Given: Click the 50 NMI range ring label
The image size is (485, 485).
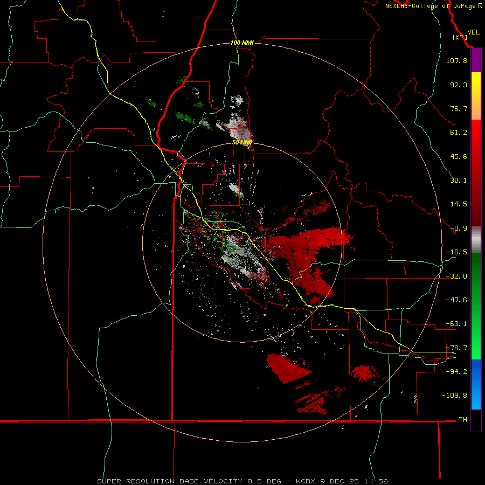Looking at the screenshot, I should (242, 142).
